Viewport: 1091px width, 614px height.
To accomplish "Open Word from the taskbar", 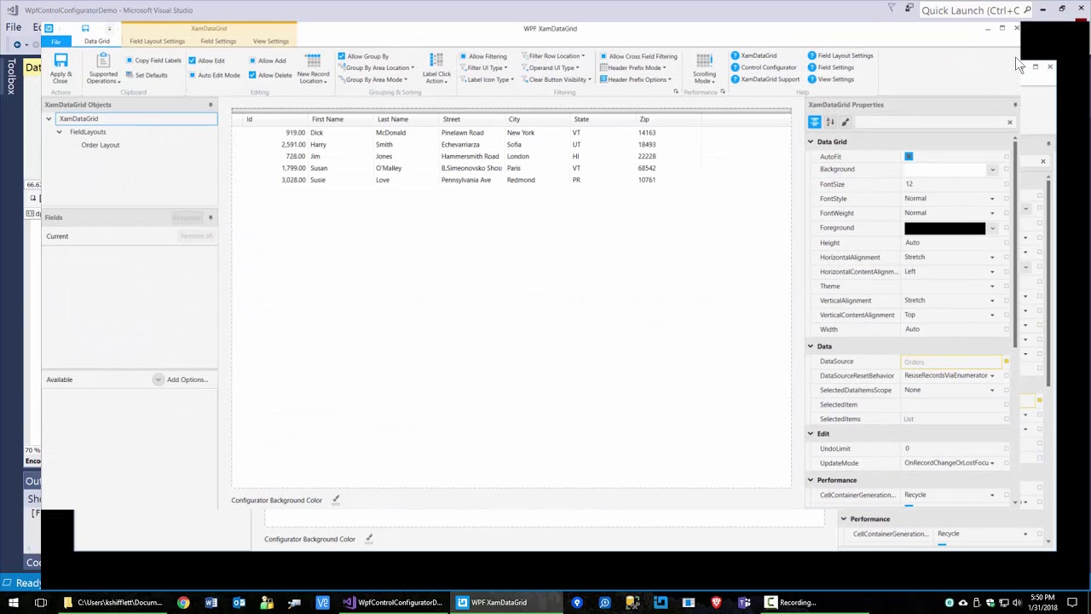I will coord(211,603).
